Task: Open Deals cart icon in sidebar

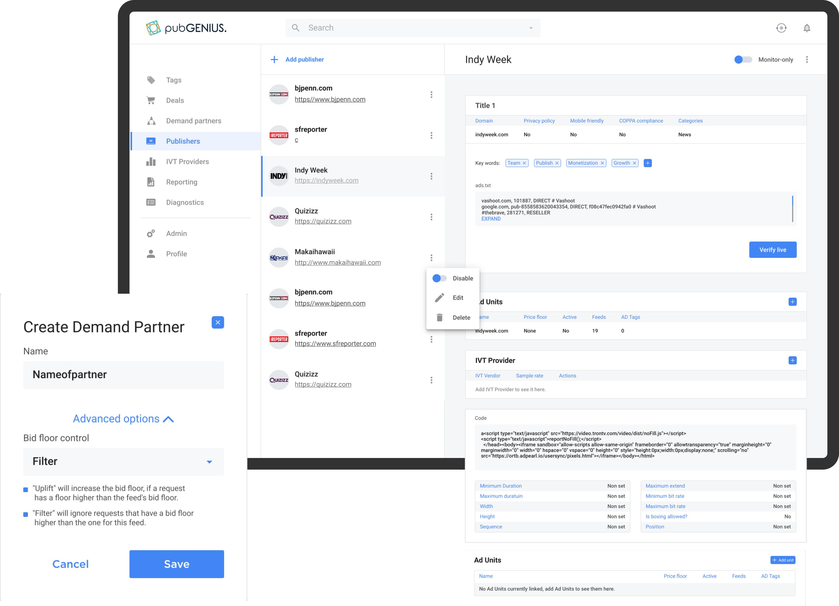Action: pyautogui.click(x=151, y=100)
